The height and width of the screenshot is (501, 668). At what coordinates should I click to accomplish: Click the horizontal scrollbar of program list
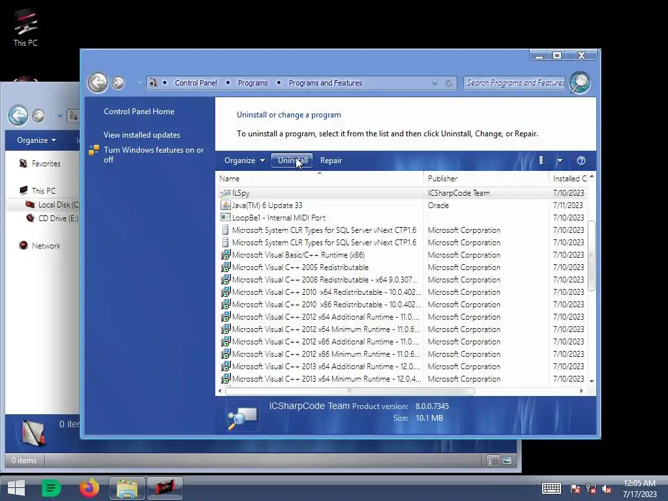click(x=350, y=391)
